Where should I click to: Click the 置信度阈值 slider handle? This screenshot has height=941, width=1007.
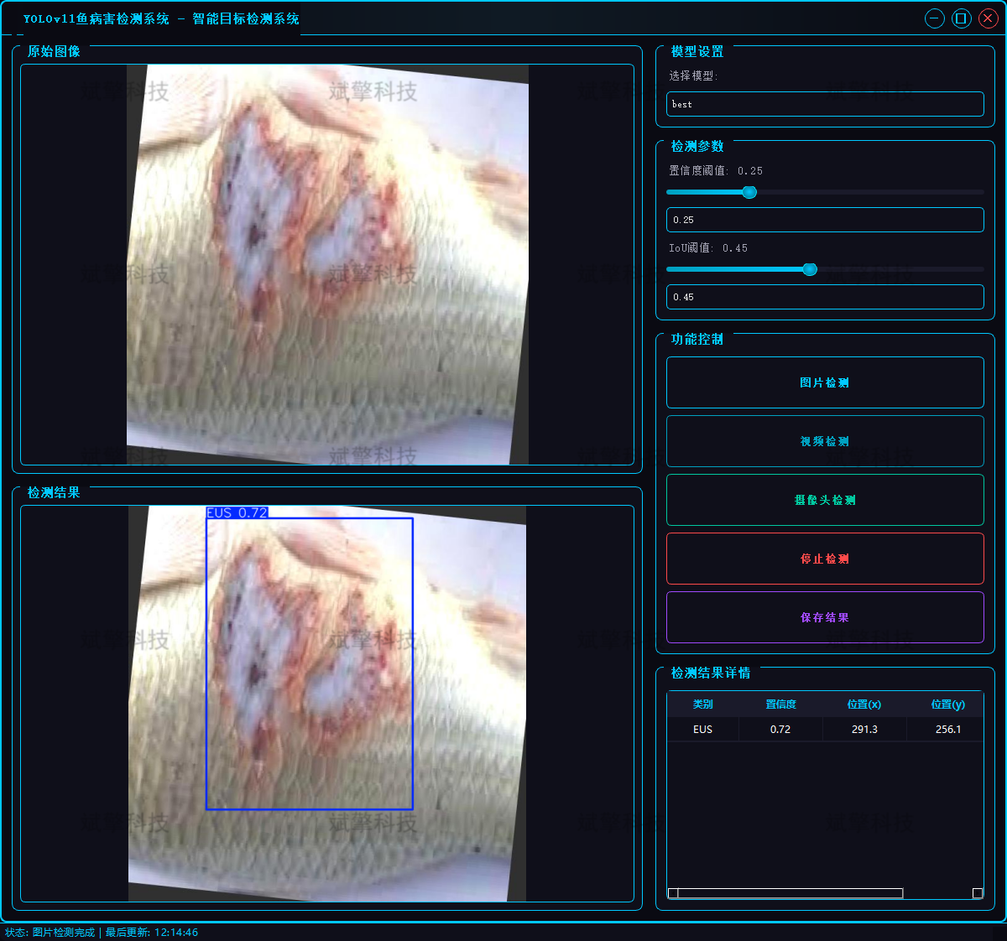click(x=749, y=192)
